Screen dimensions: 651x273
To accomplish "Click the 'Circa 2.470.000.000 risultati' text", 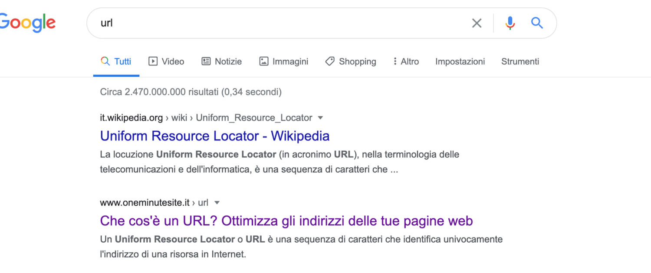I will point(191,92).
